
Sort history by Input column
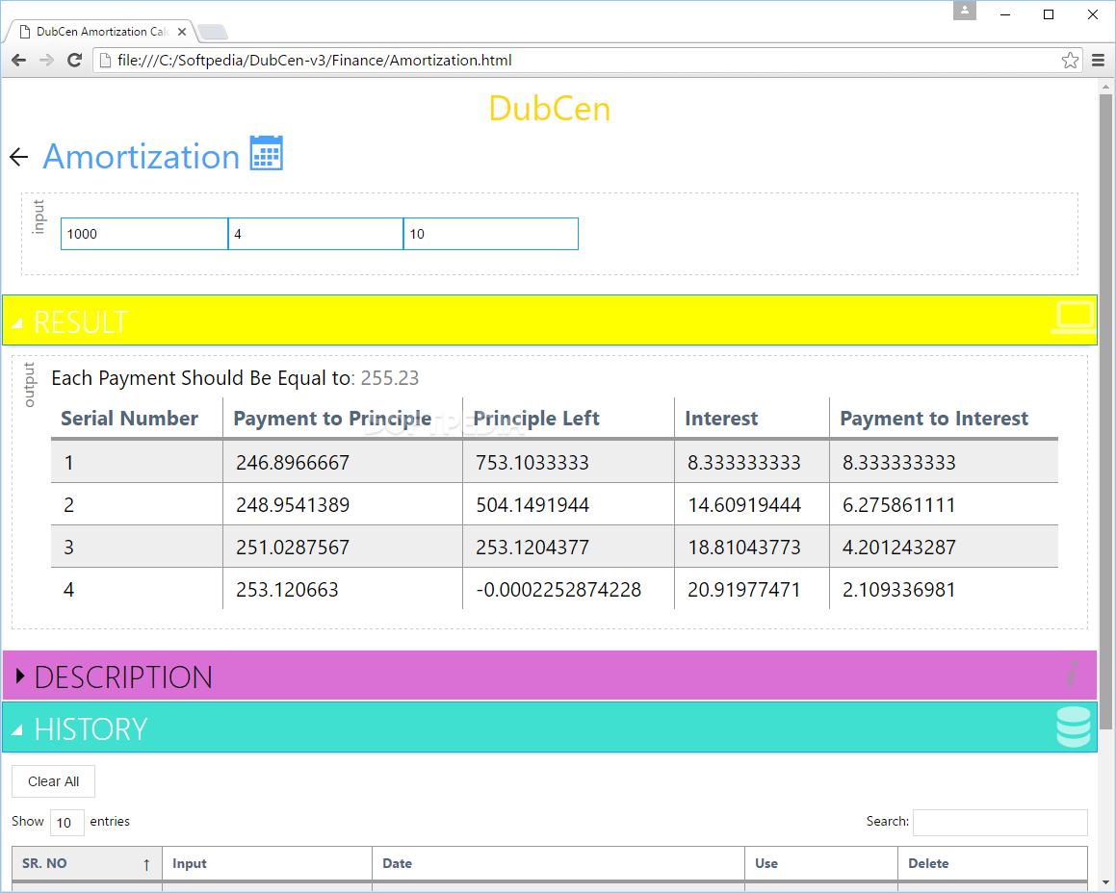[267, 864]
